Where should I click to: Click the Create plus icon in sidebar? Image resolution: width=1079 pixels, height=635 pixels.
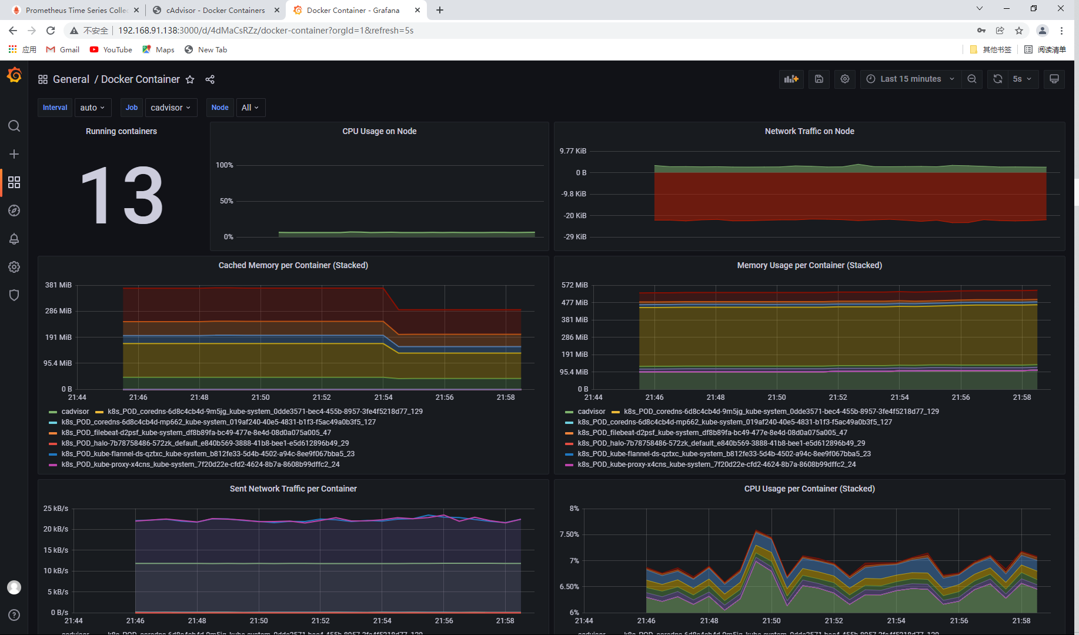14,154
